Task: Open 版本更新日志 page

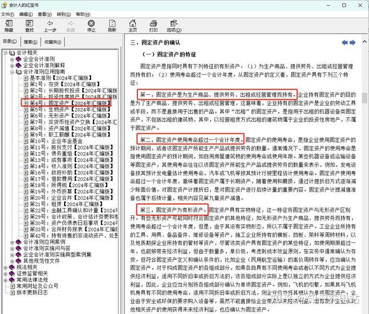Action: pyautogui.click(x=32, y=293)
